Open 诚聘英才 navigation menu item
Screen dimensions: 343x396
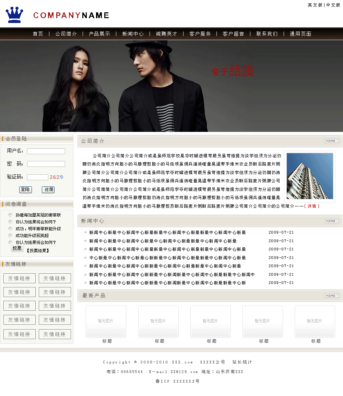(x=167, y=34)
